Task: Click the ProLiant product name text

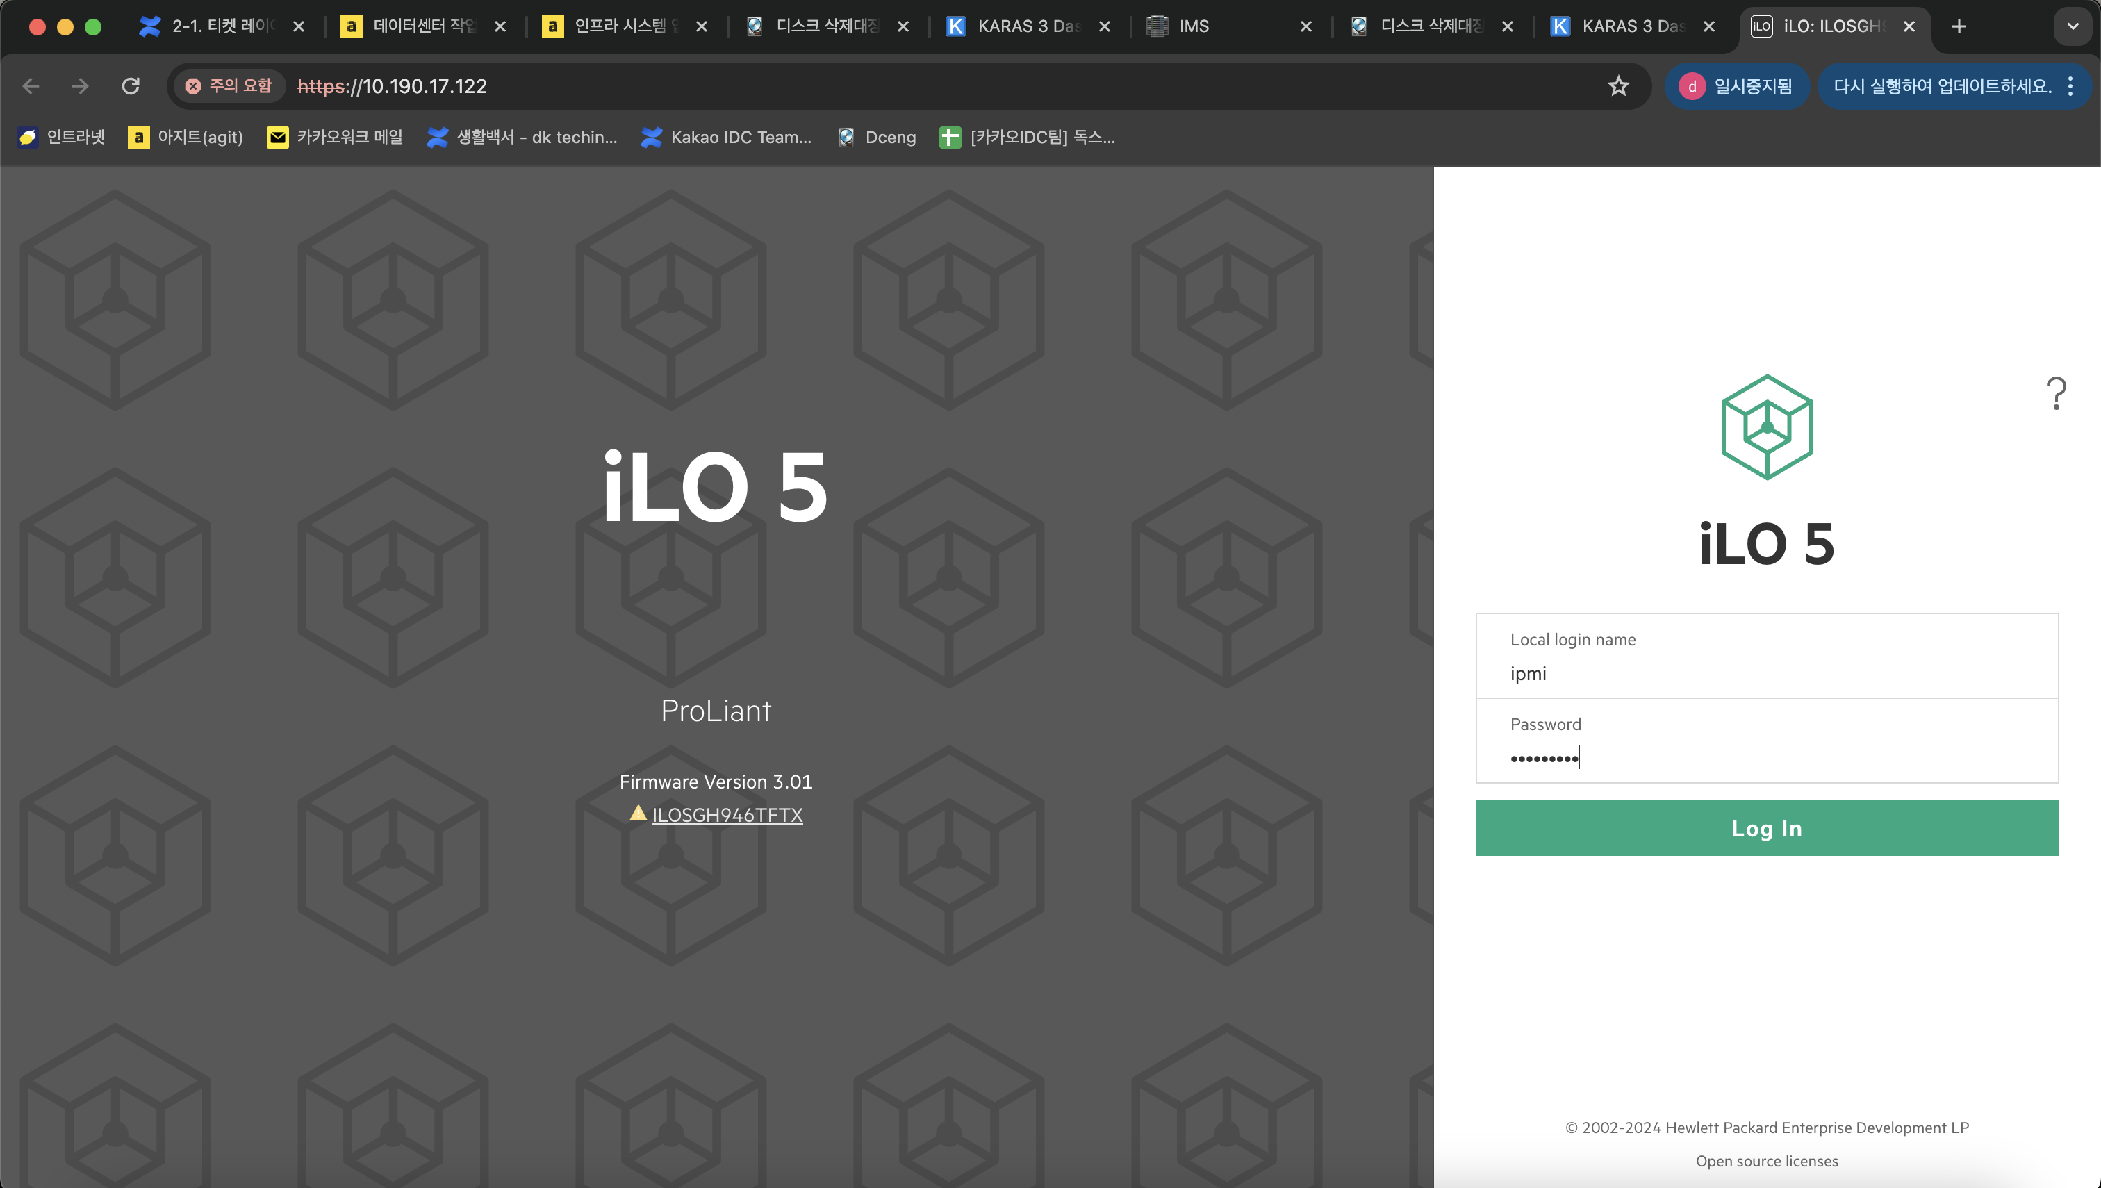Action: tap(716, 711)
